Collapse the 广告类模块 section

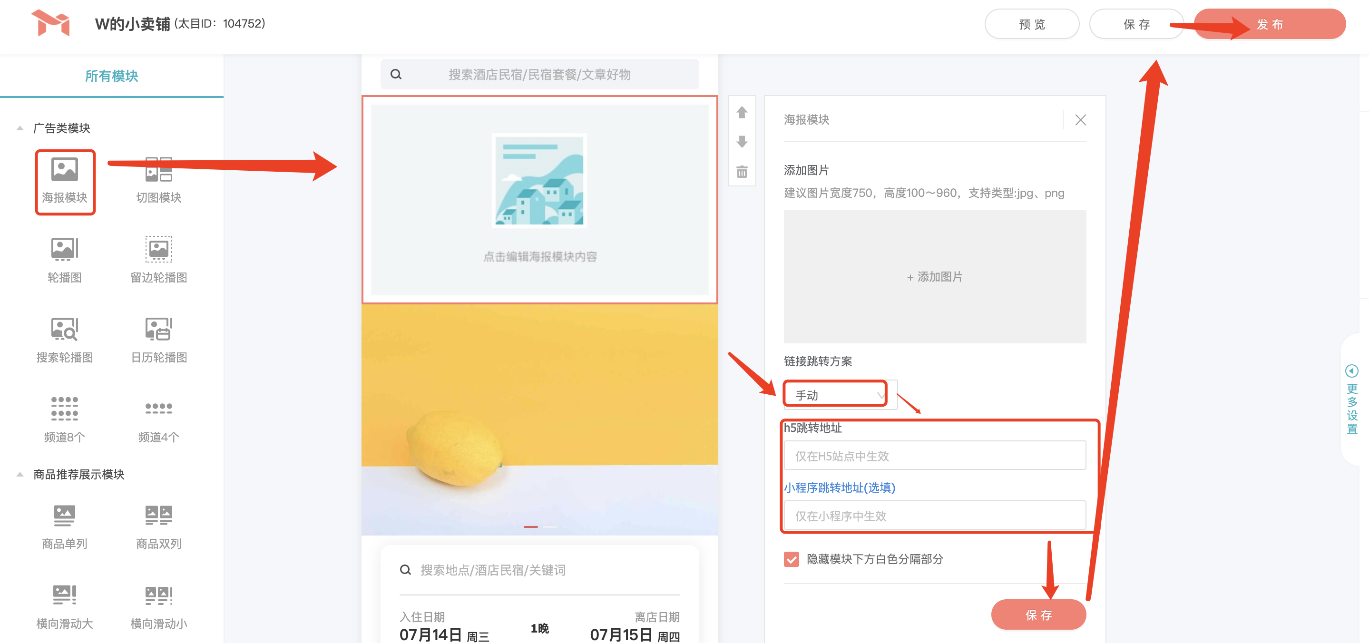pos(20,128)
